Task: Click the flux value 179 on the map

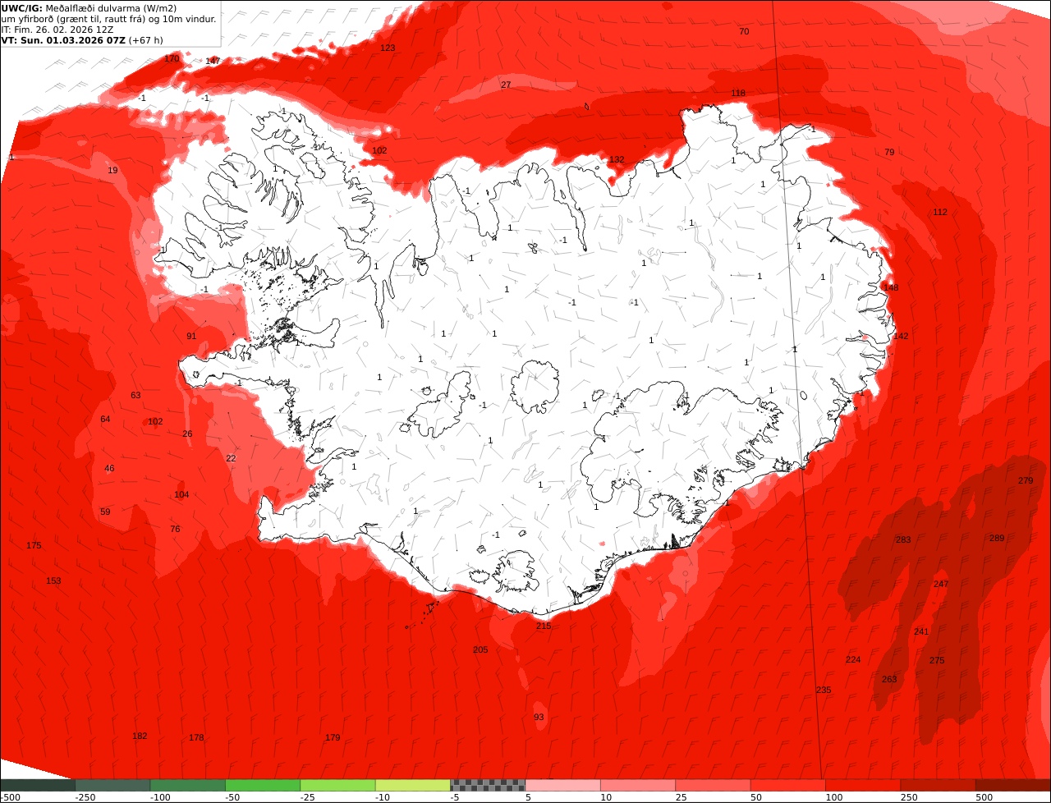Action: tap(333, 738)
